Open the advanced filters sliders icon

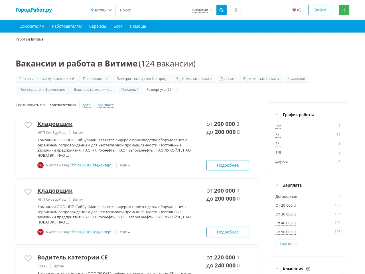(x=235, y=10)
